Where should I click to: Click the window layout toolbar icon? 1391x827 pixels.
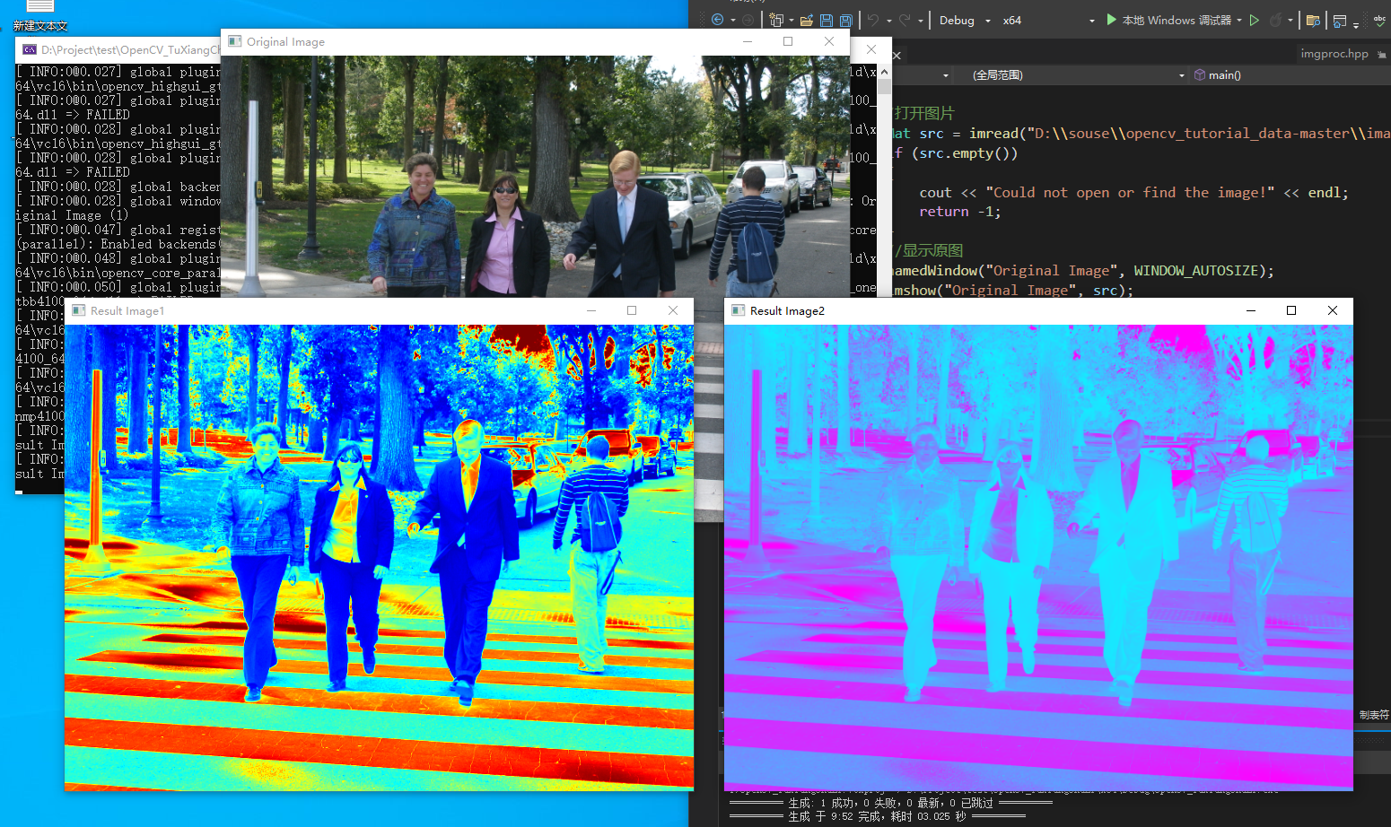(1340, 21)
